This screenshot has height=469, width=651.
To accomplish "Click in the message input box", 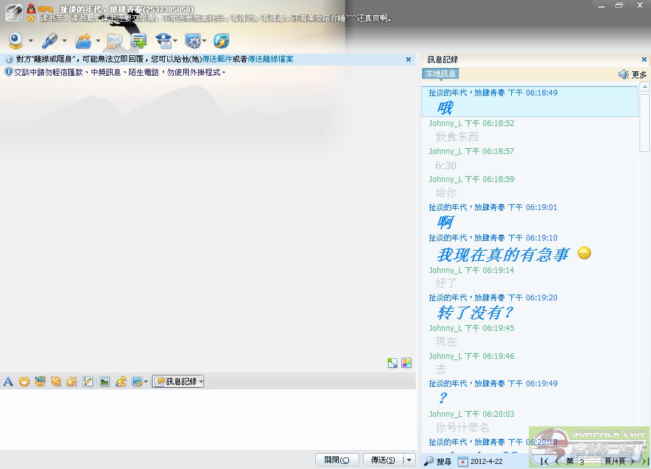I will coord(207,419).
